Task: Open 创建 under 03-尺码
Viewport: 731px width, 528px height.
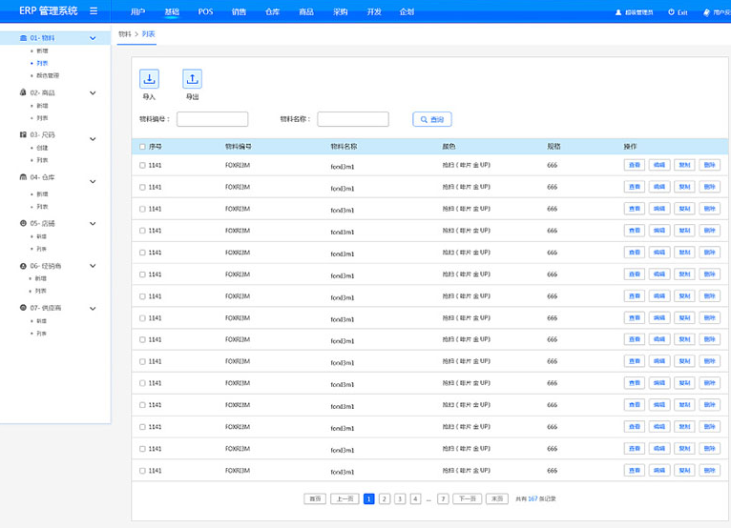Action: 42,148
